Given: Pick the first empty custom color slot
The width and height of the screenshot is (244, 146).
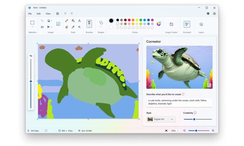Looking at the screenshot, I should click(118, 28).
